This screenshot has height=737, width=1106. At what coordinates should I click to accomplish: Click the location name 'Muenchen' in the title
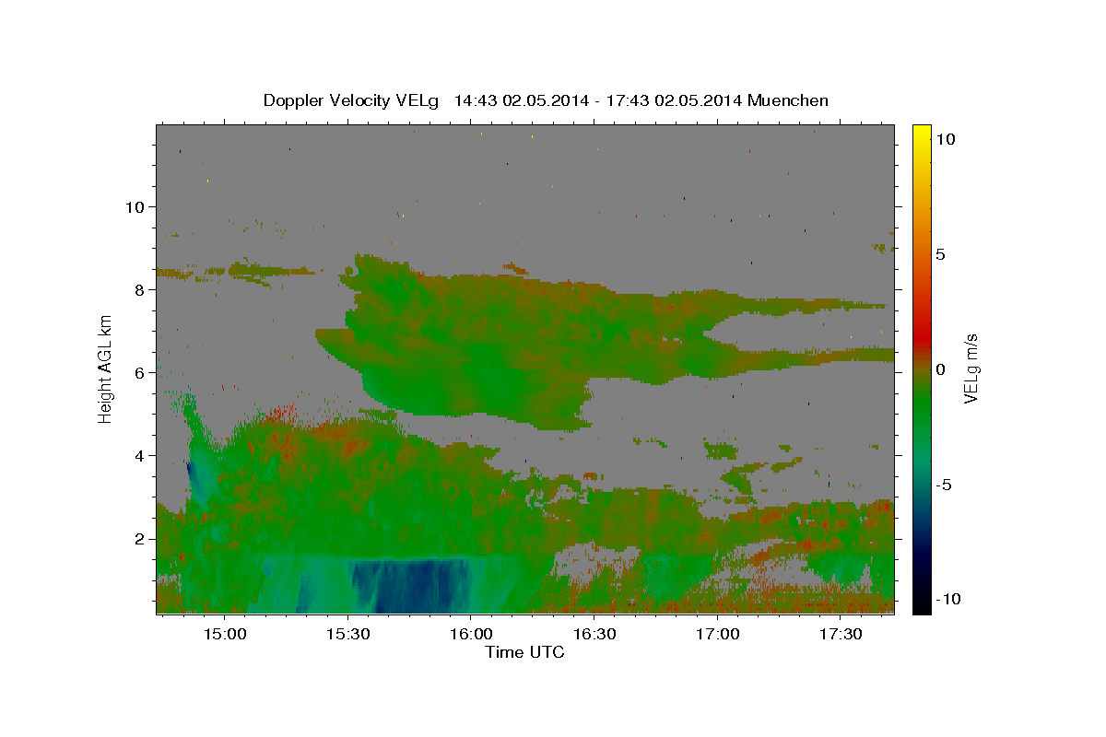click(x=788, y=100)
